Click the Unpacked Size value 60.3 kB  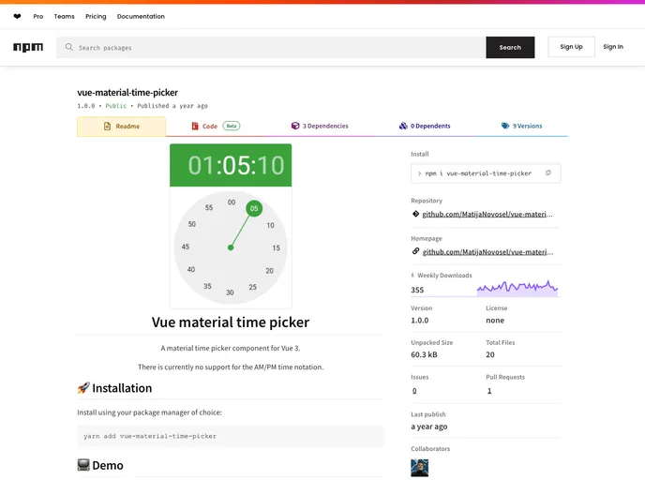[424, 354]
